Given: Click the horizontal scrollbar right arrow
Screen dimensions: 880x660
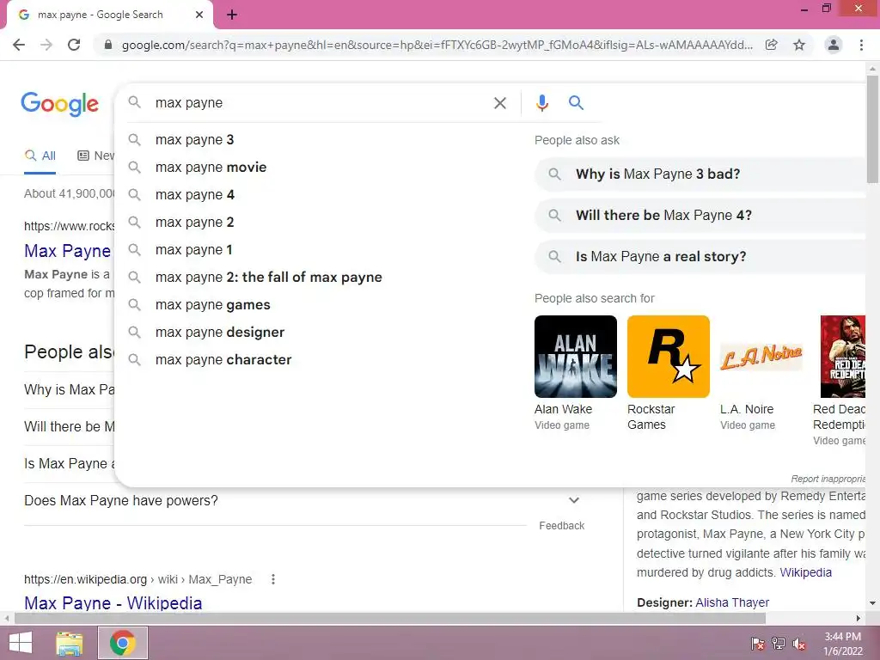Looking at the screenshot, I should coord(859,619).
